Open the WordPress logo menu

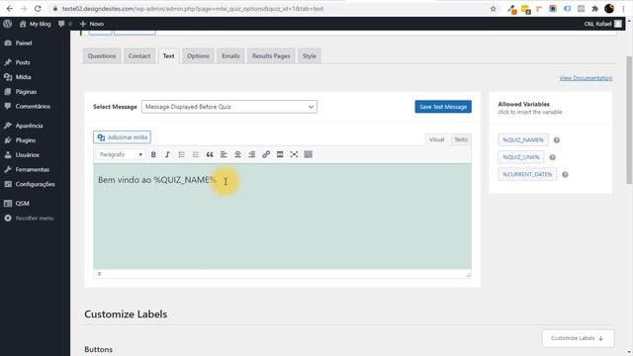coord(7,24)
